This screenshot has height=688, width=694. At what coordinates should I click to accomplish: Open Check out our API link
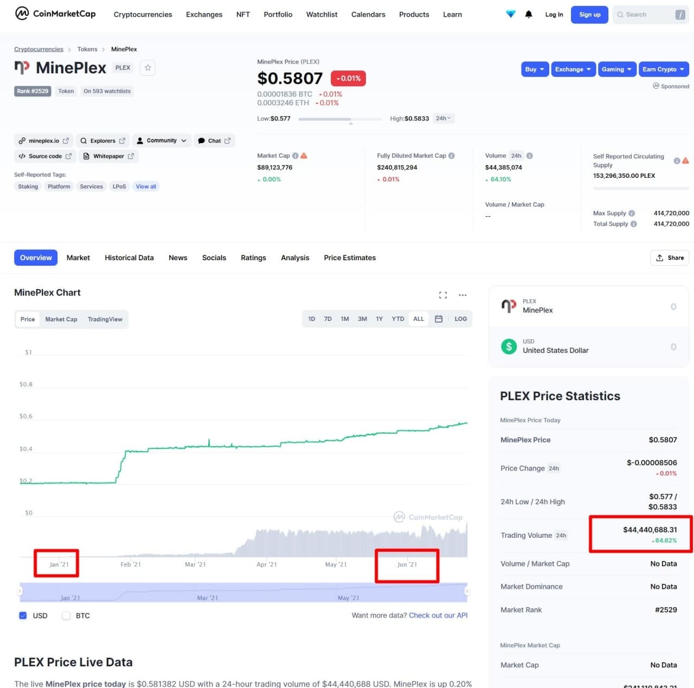pos(438,615)
